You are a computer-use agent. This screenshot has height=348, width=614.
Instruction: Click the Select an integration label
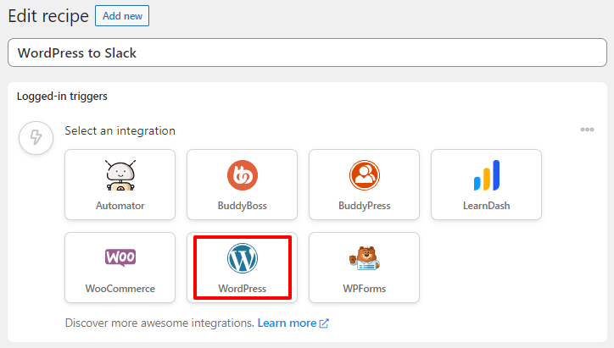coord(120,130)
